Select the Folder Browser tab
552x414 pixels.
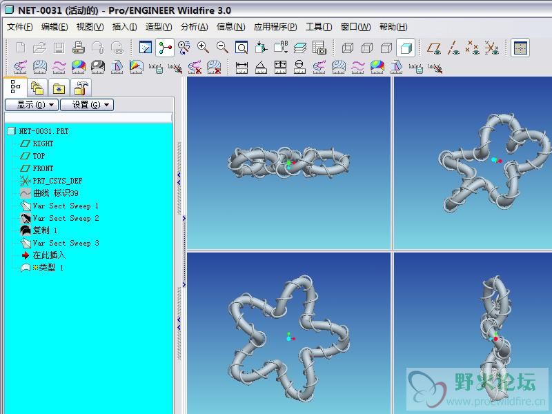pyautogui.click(x=37, y=88)
